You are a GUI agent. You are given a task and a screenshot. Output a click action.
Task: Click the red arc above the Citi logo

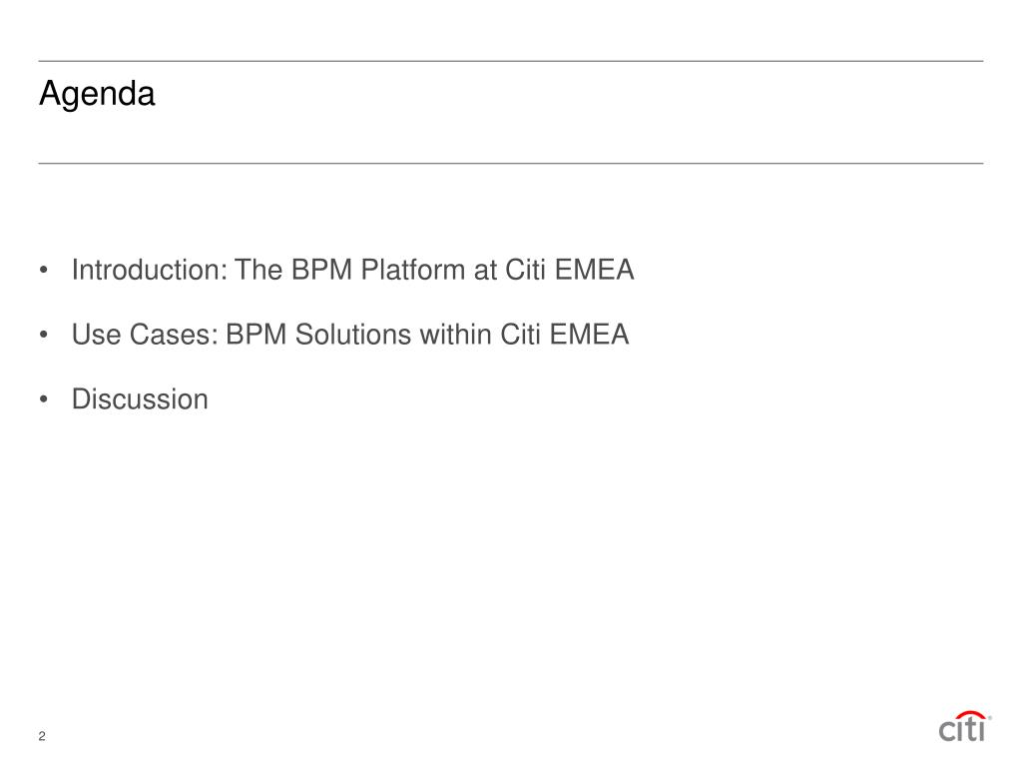pos(970,715)
